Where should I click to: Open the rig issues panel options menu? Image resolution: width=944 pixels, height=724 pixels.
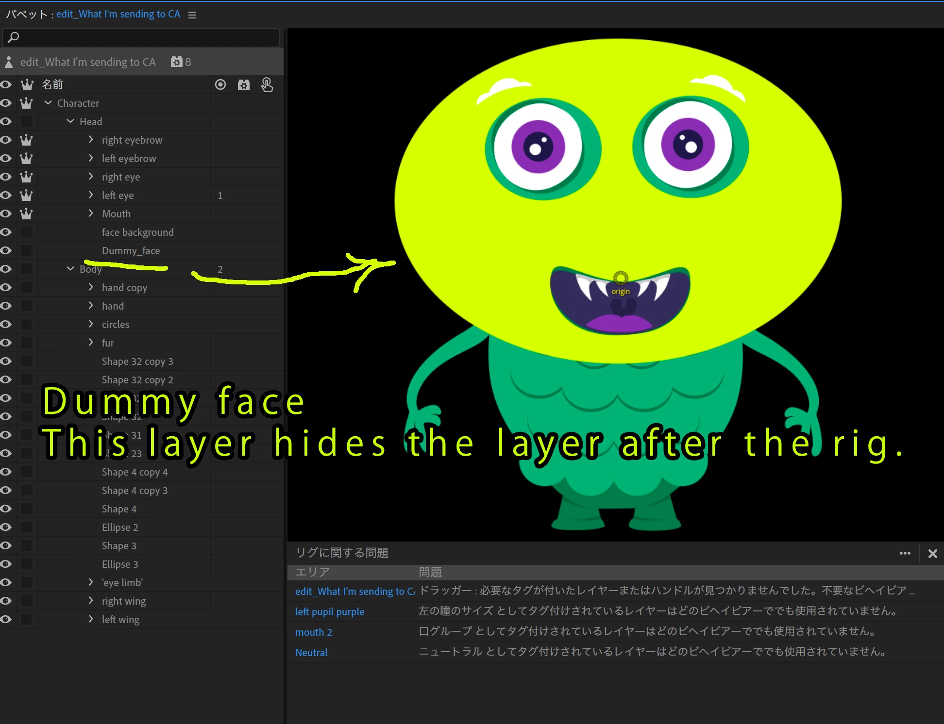905,553
